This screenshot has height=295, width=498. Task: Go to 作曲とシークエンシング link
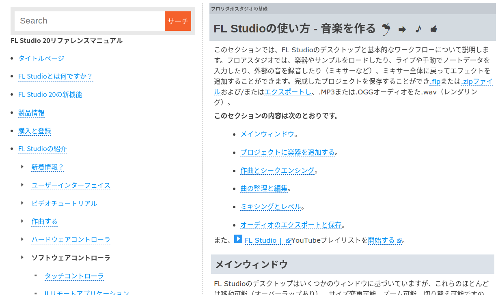coord(277,171)
